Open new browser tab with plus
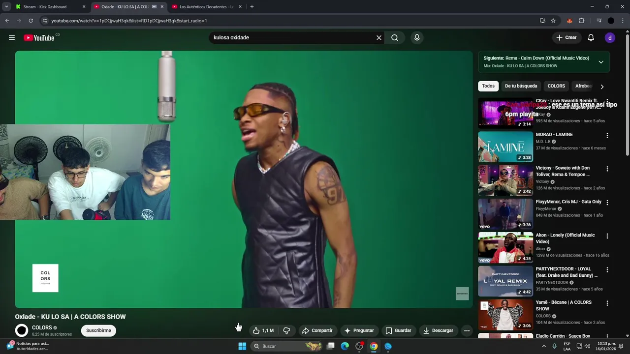630x354 pixels. 252,7
